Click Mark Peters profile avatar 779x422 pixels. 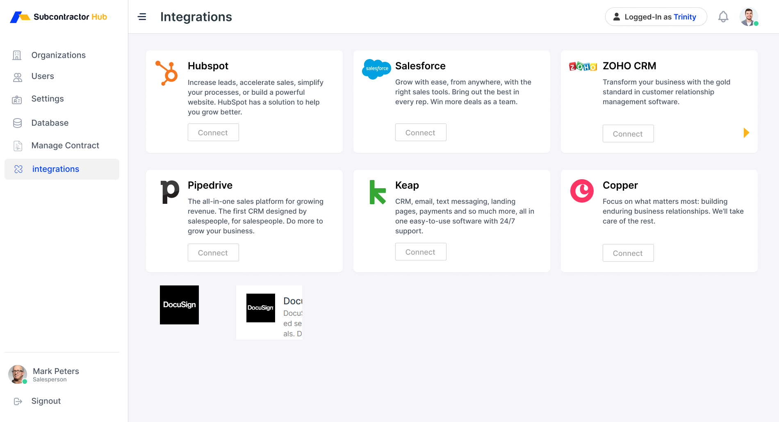[18, 374]
